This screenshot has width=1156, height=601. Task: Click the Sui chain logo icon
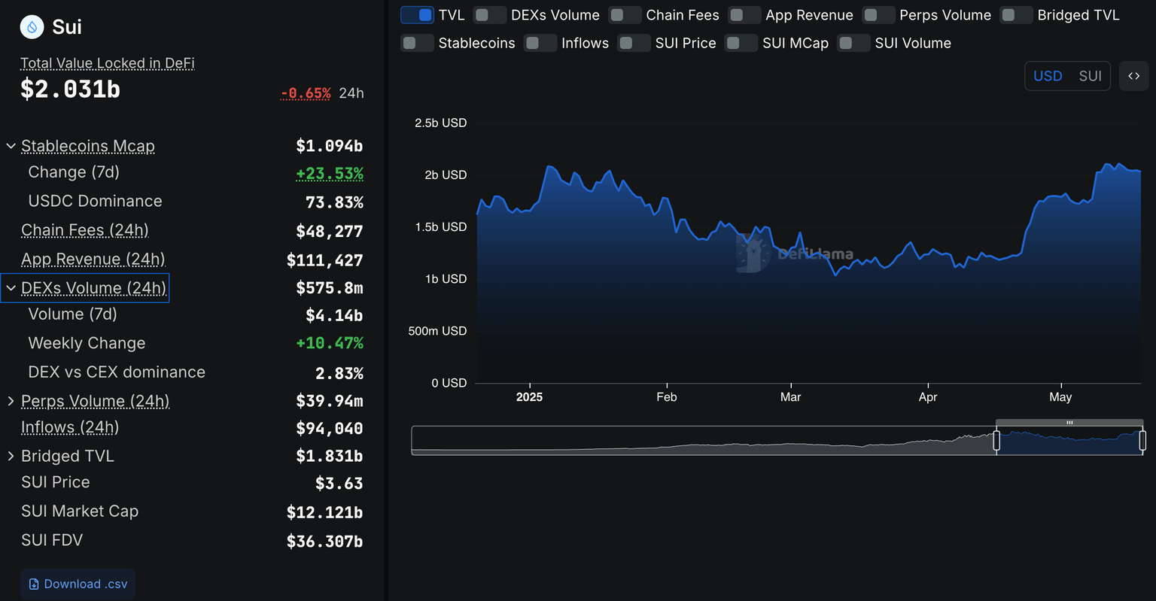(32, 27)
